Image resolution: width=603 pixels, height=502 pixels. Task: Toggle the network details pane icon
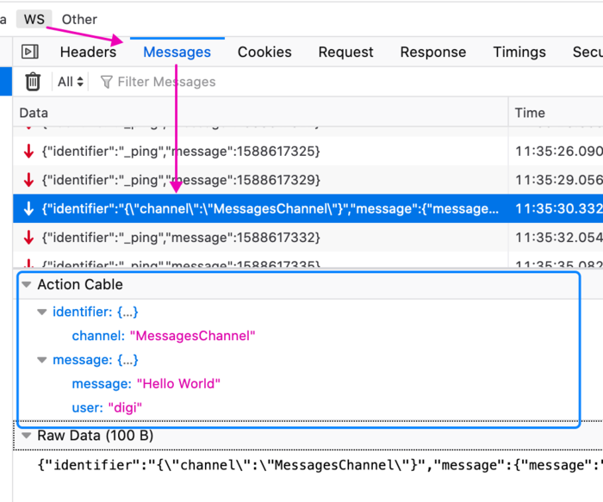[30, 53]
